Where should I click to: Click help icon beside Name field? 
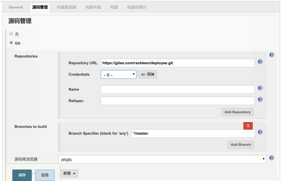pos(260,88)
